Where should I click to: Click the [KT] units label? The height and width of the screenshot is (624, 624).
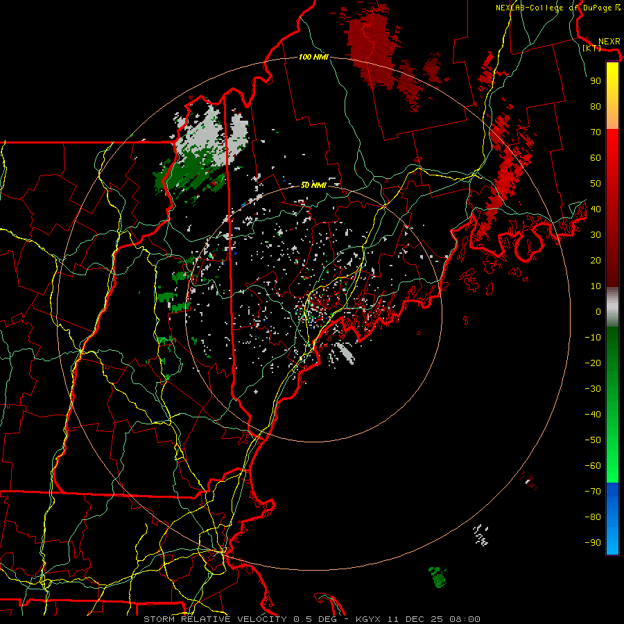[592, 48]
